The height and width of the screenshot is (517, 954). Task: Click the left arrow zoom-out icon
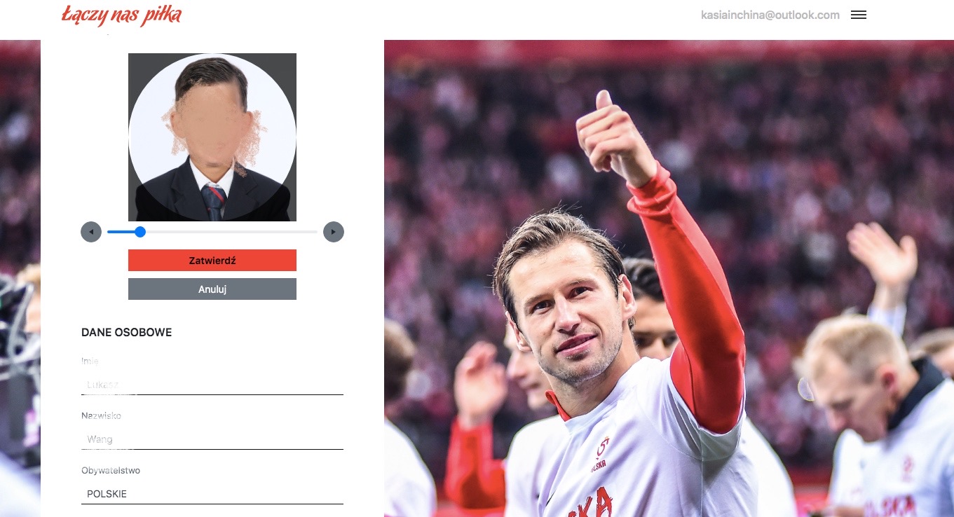pos(91,232)
